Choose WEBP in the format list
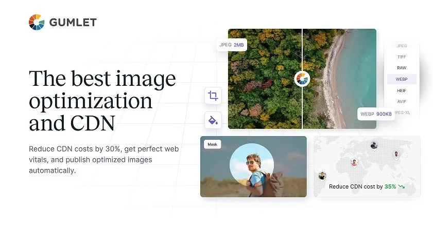The width and height of the screenshot is (433, 226). tap(402, 79)
